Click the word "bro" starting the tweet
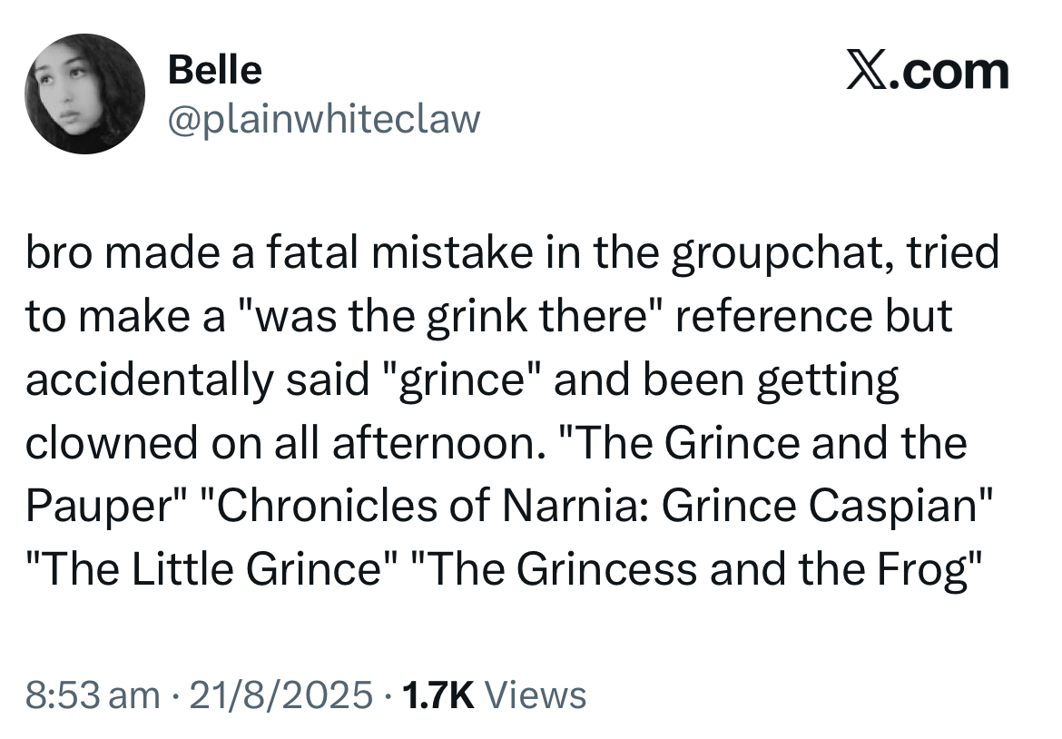The image size is (1062, 739). pos(59,253)
